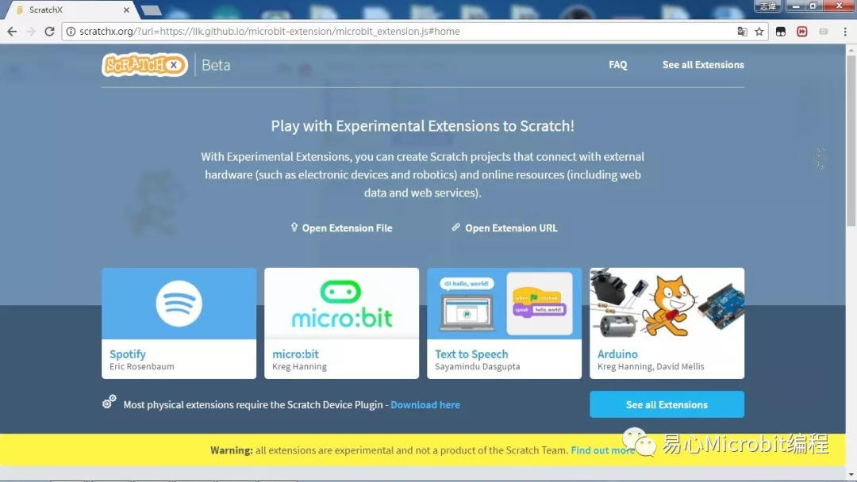Click the page vertical scrollbar thumb
857x482 pixels.
coord(851,141)
